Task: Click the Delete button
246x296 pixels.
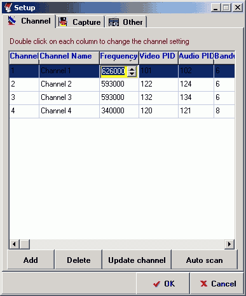Action: (x=79, y=260)
